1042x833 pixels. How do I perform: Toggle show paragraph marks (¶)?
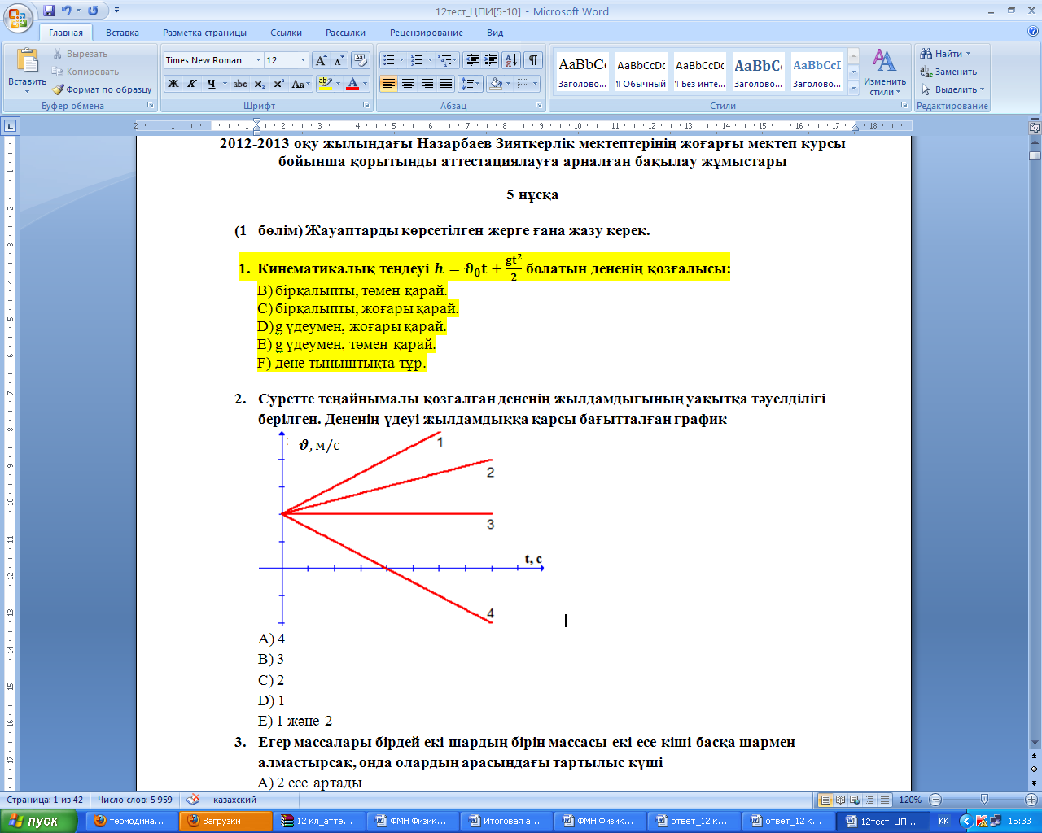click(533, 60)
